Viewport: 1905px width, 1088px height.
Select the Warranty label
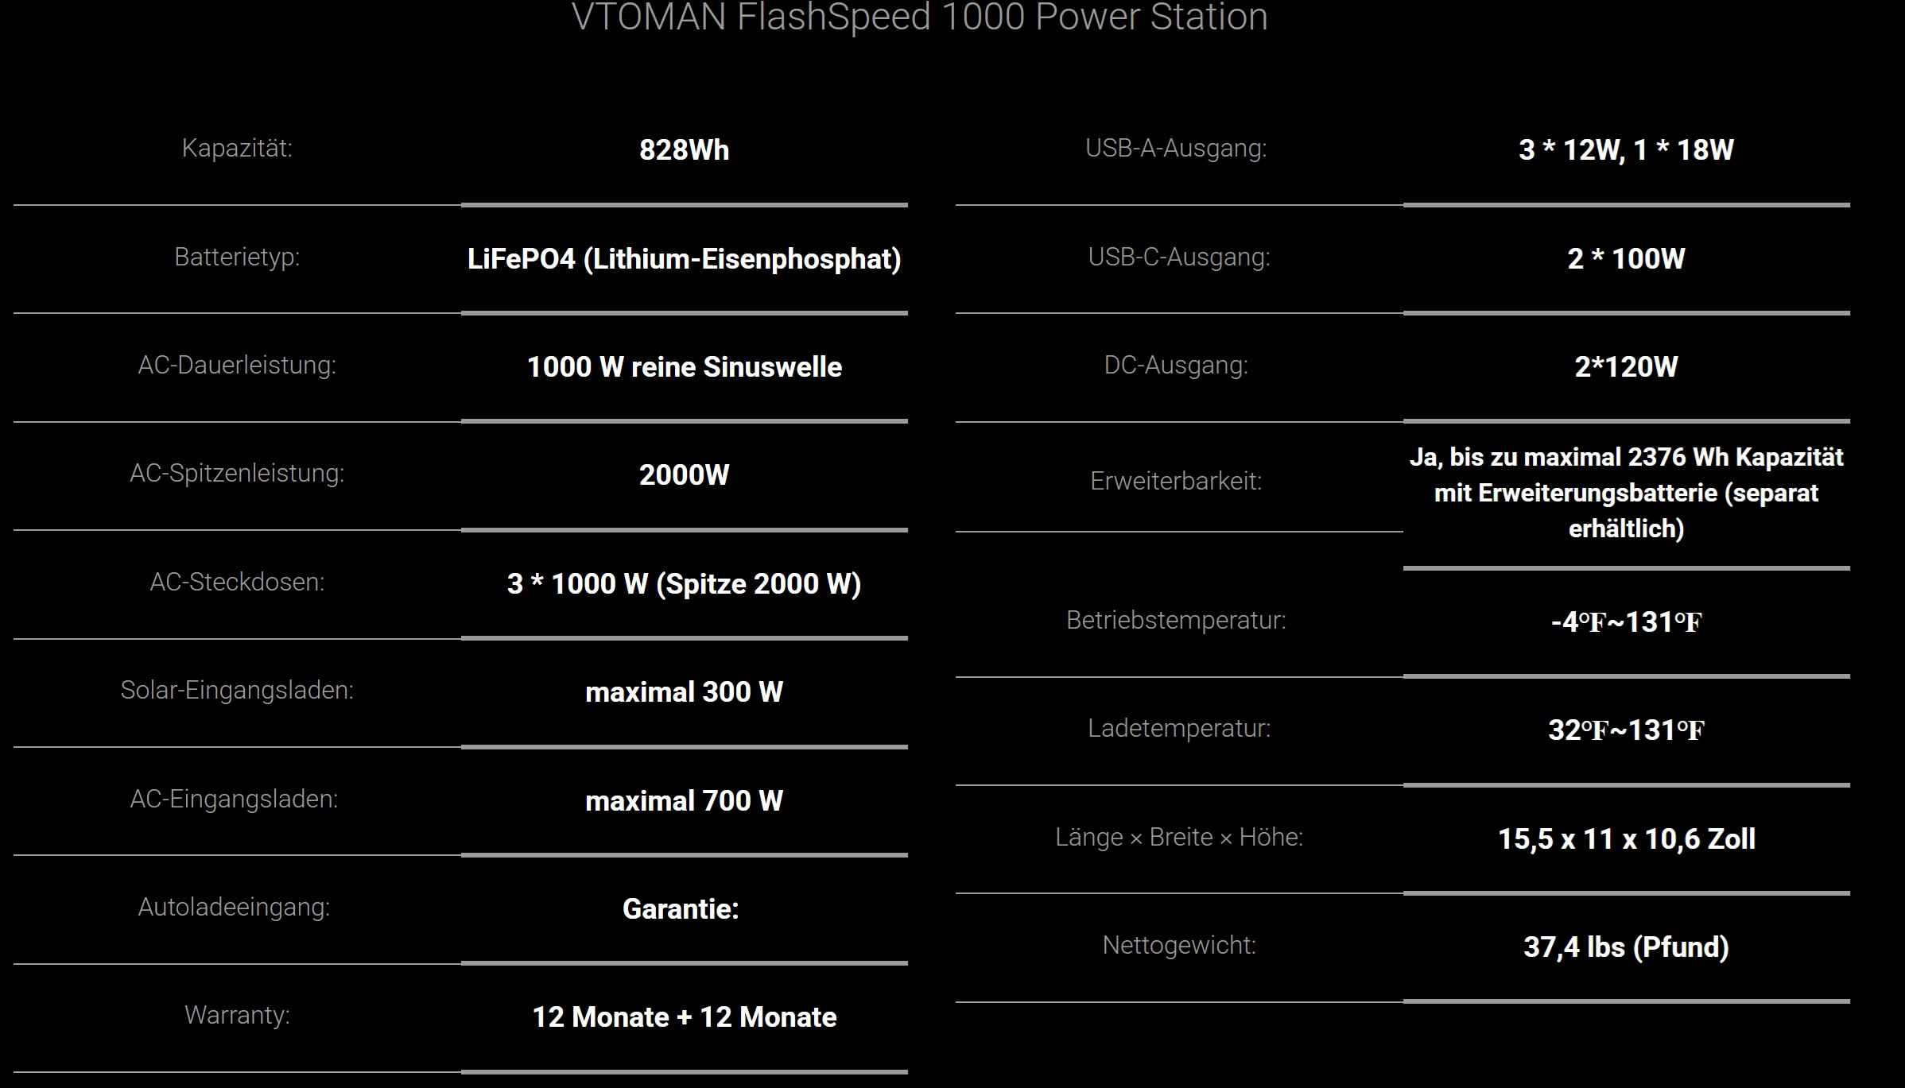(x=237, y=1015)
